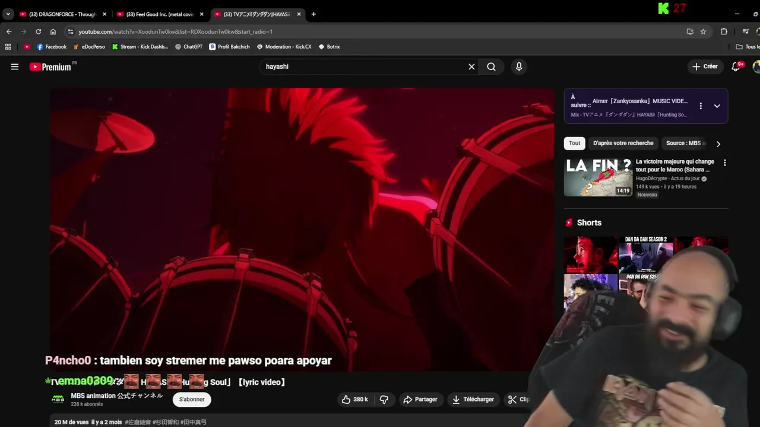
Task: Open the site information icon in the address bar
Action: pyautogui.click(x=71, y=31)
